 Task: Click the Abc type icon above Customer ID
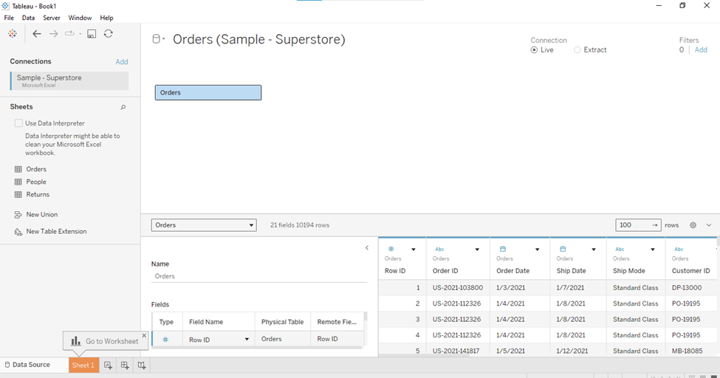679,249
